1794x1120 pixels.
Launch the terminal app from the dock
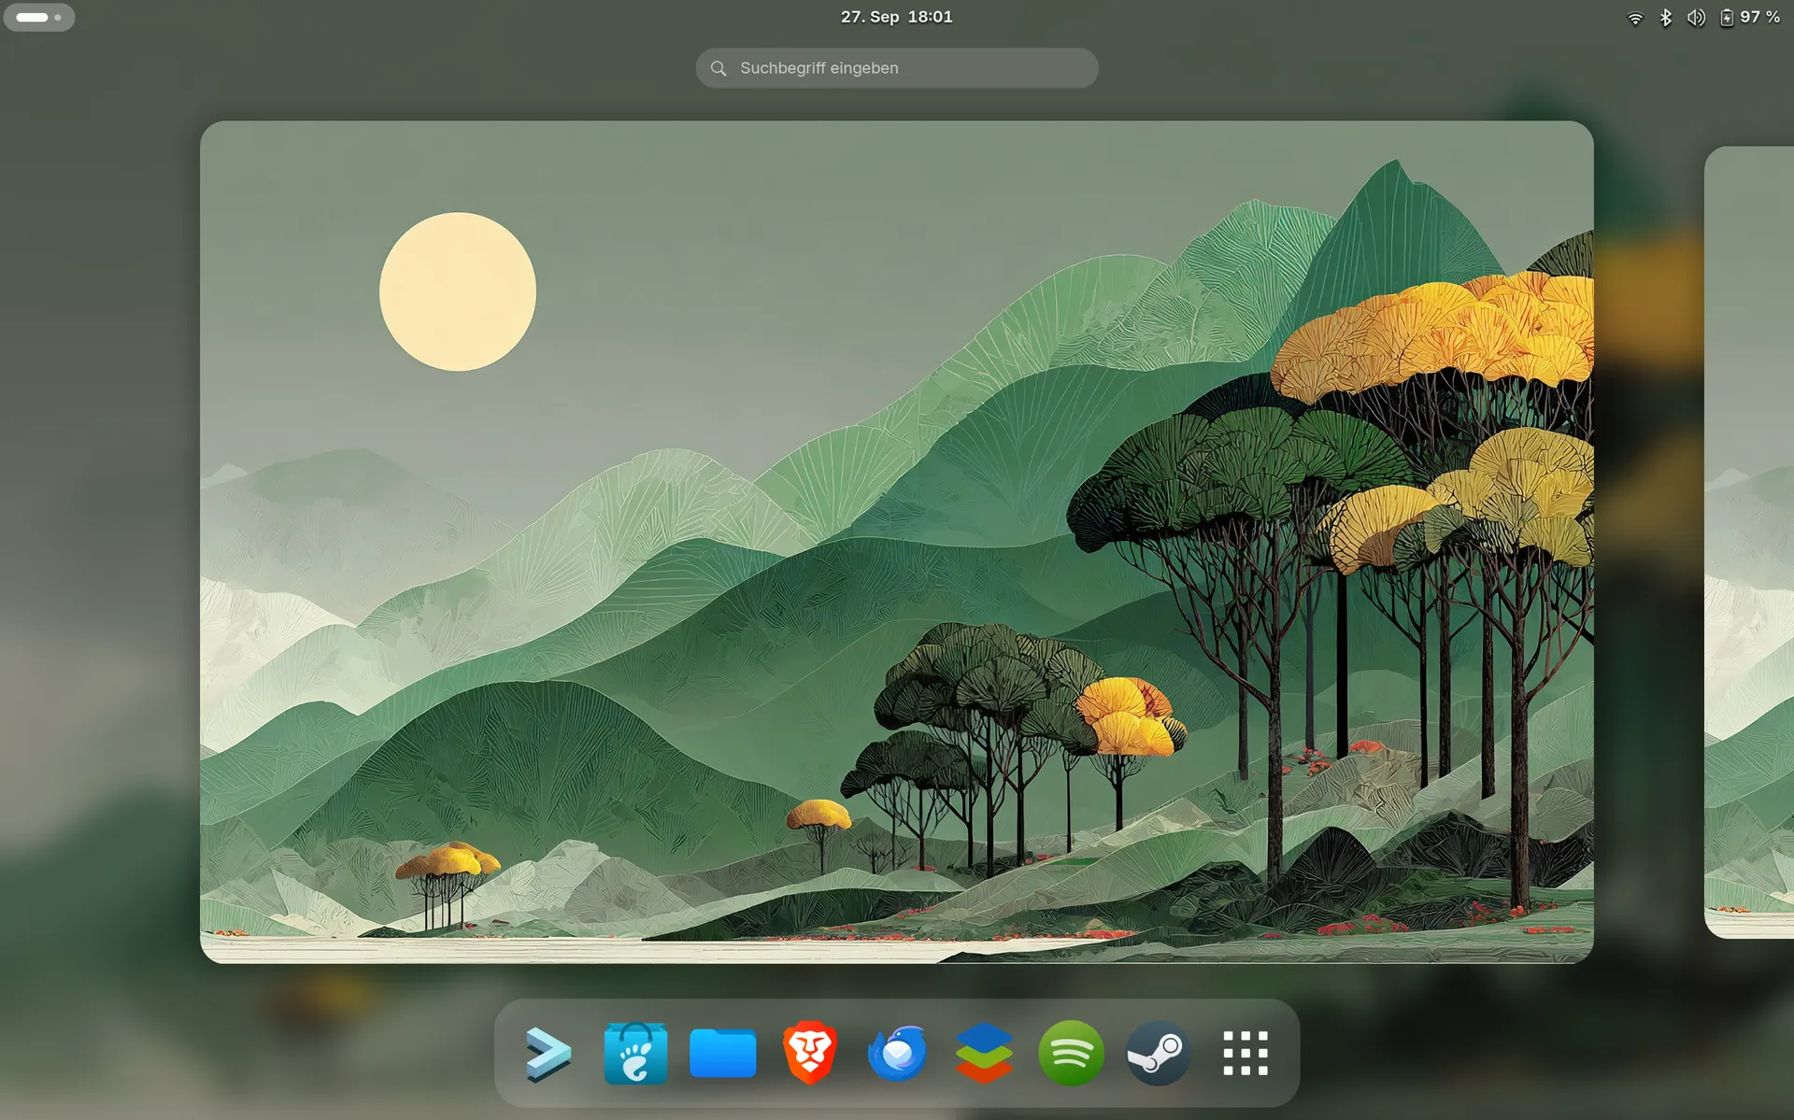click(x=548, y=1054)
